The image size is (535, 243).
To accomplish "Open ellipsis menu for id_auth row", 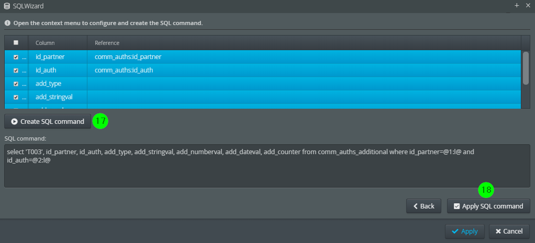I will click(24, 71).
